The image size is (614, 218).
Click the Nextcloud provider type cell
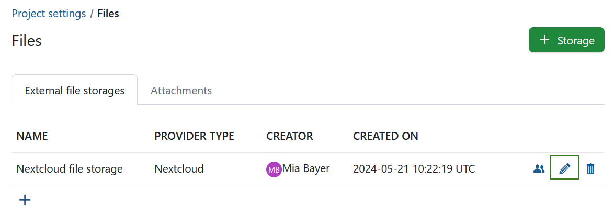click(x=179, y=169)
